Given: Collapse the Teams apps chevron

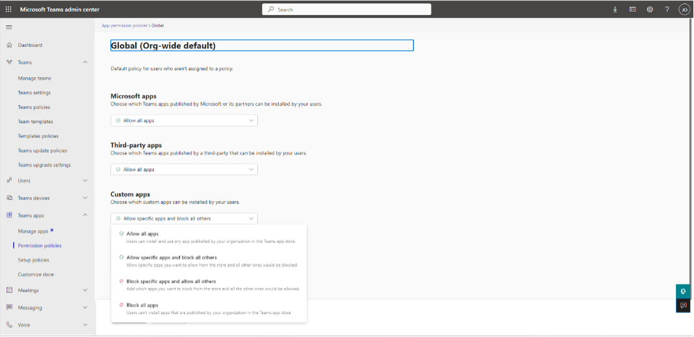Looking at the screenshot, I should coord(85,215).
